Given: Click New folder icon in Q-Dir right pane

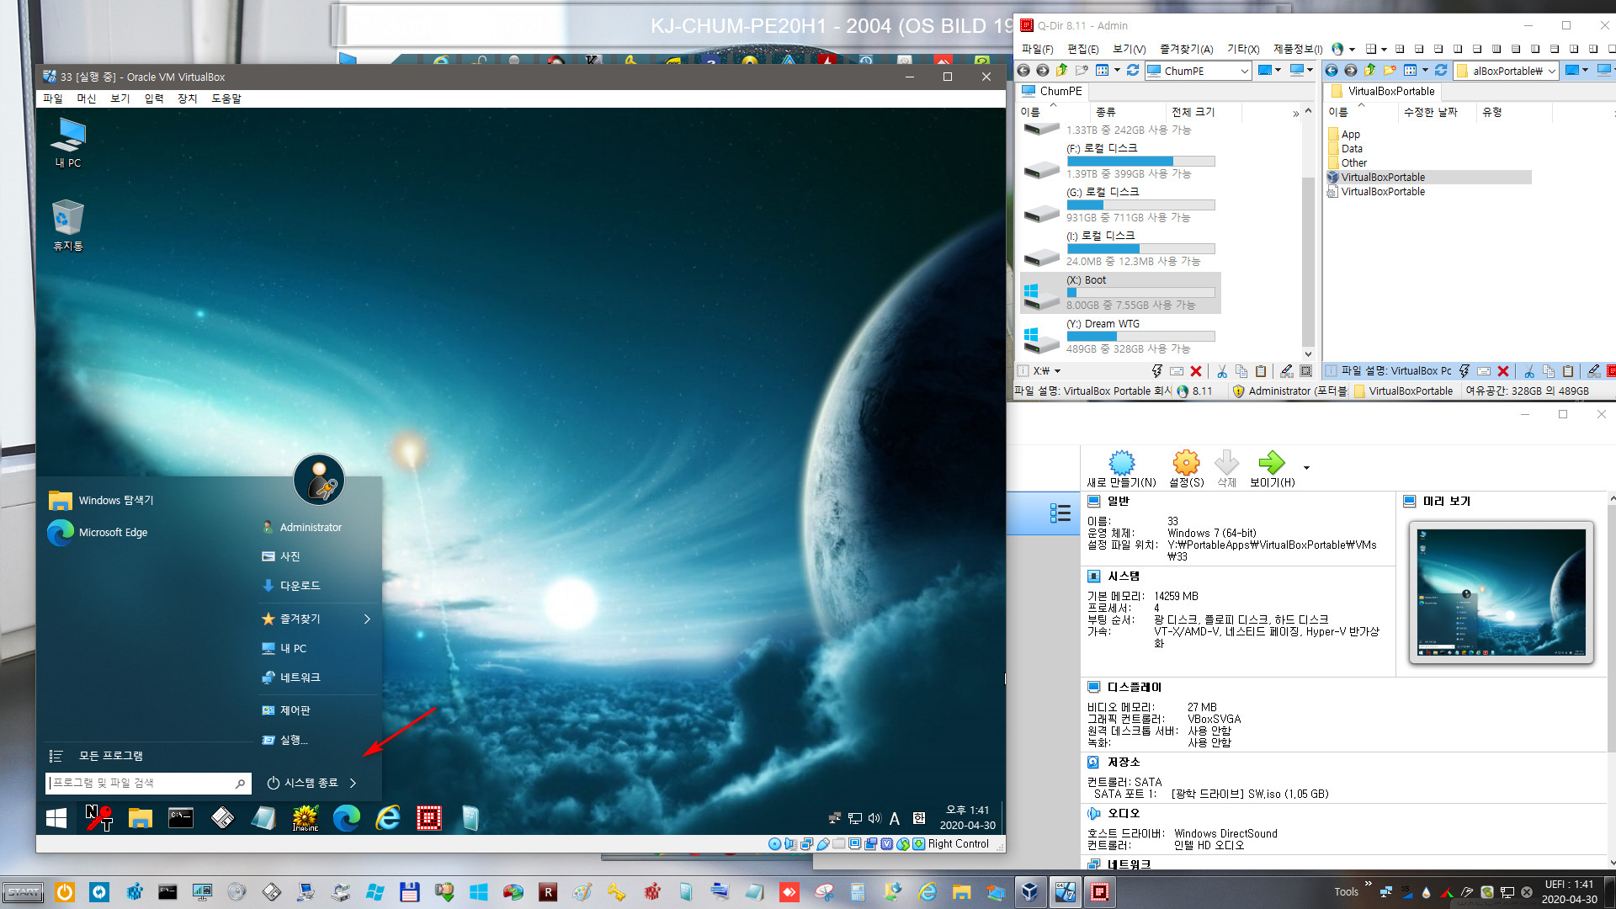Looking at the screenshot, I should point(1390,71).
